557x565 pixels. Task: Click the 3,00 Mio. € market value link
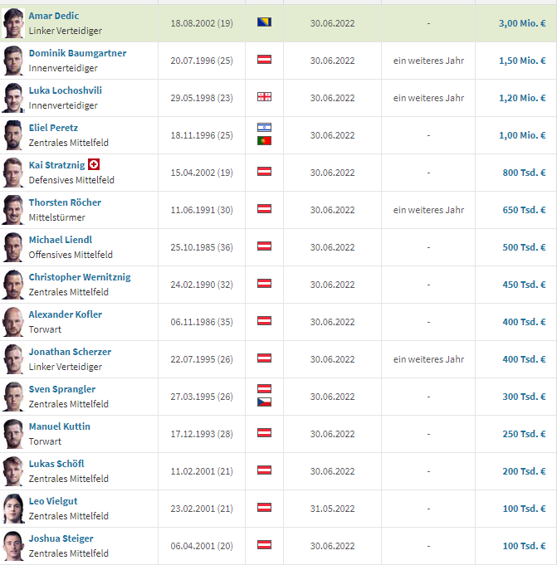(x=522, y=23)
